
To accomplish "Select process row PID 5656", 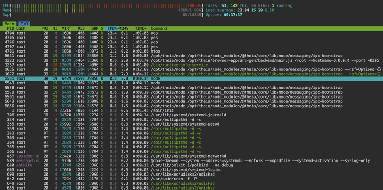I will 192,106.
